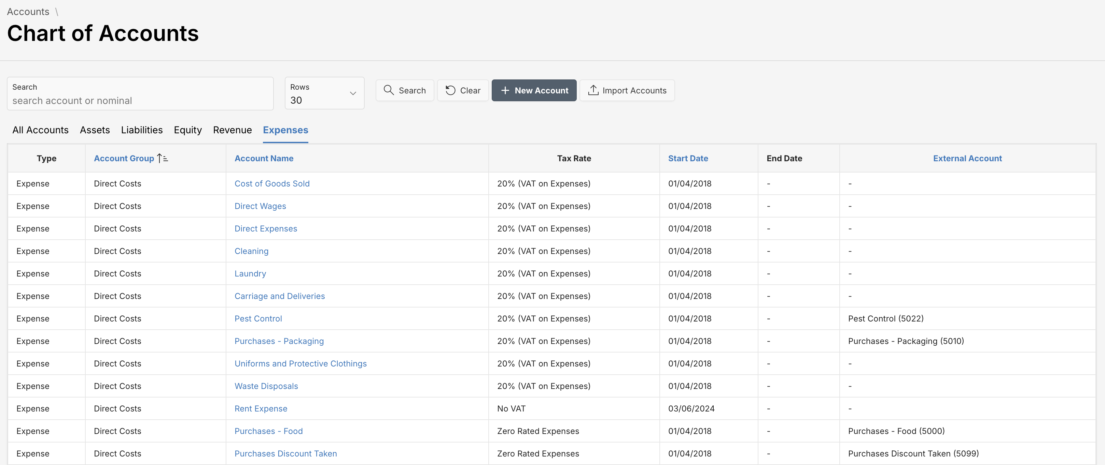The height and width of the screenshot is (465, 1105).
Task: Click the magnifier icon on Search button
Action: pos(389,90)
